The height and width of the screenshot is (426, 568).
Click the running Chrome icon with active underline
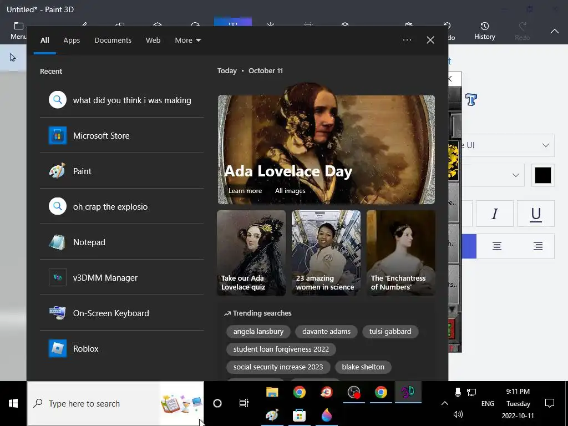(x=381, y=392)
